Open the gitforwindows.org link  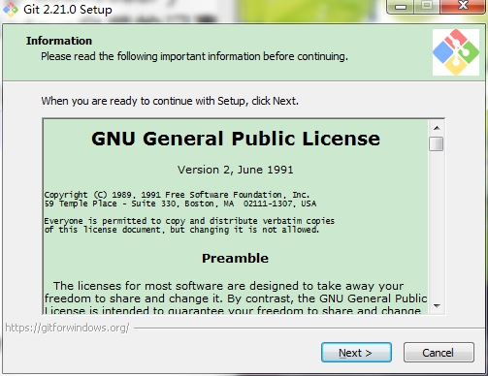coord(67,328)
